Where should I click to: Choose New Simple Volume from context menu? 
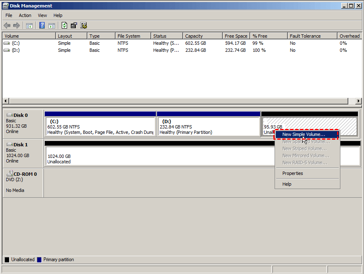pyautogui.click(x=306, y=134)
